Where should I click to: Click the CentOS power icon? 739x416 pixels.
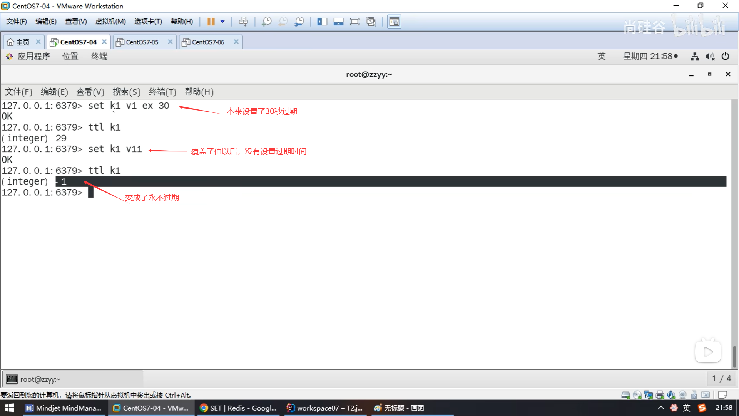pyautogui.click(x=725, y=56)
